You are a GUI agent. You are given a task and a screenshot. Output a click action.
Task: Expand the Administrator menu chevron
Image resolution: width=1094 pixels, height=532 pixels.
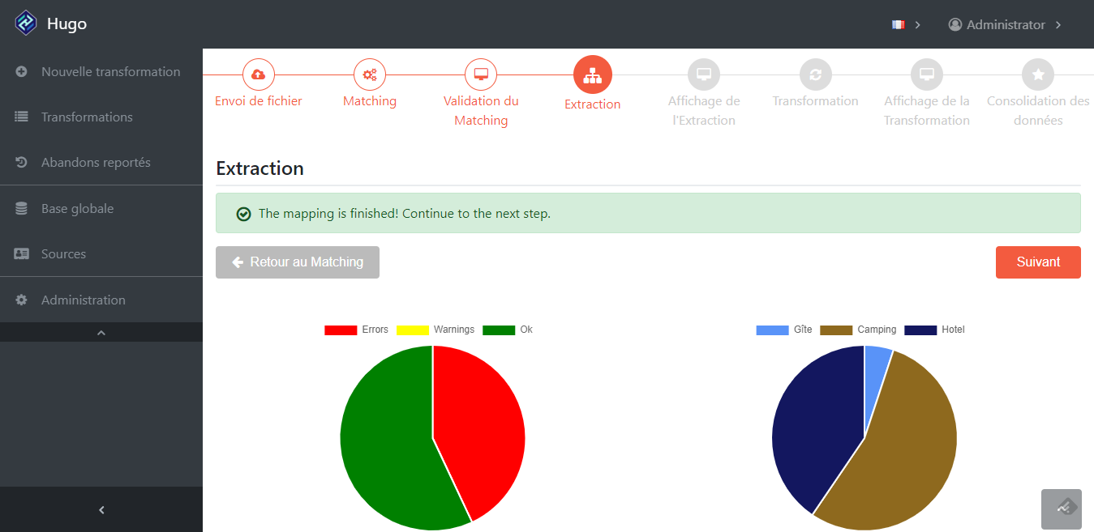(x=1058, y=25)
